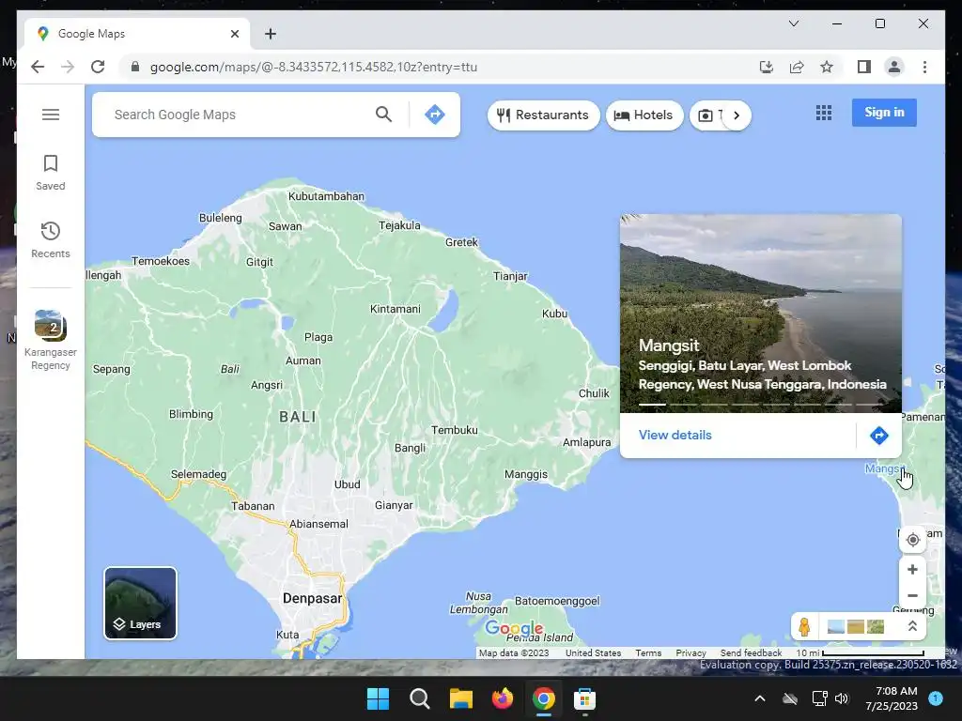Open a new Chrome tab
Screen dimensions: 962x721
271,35
